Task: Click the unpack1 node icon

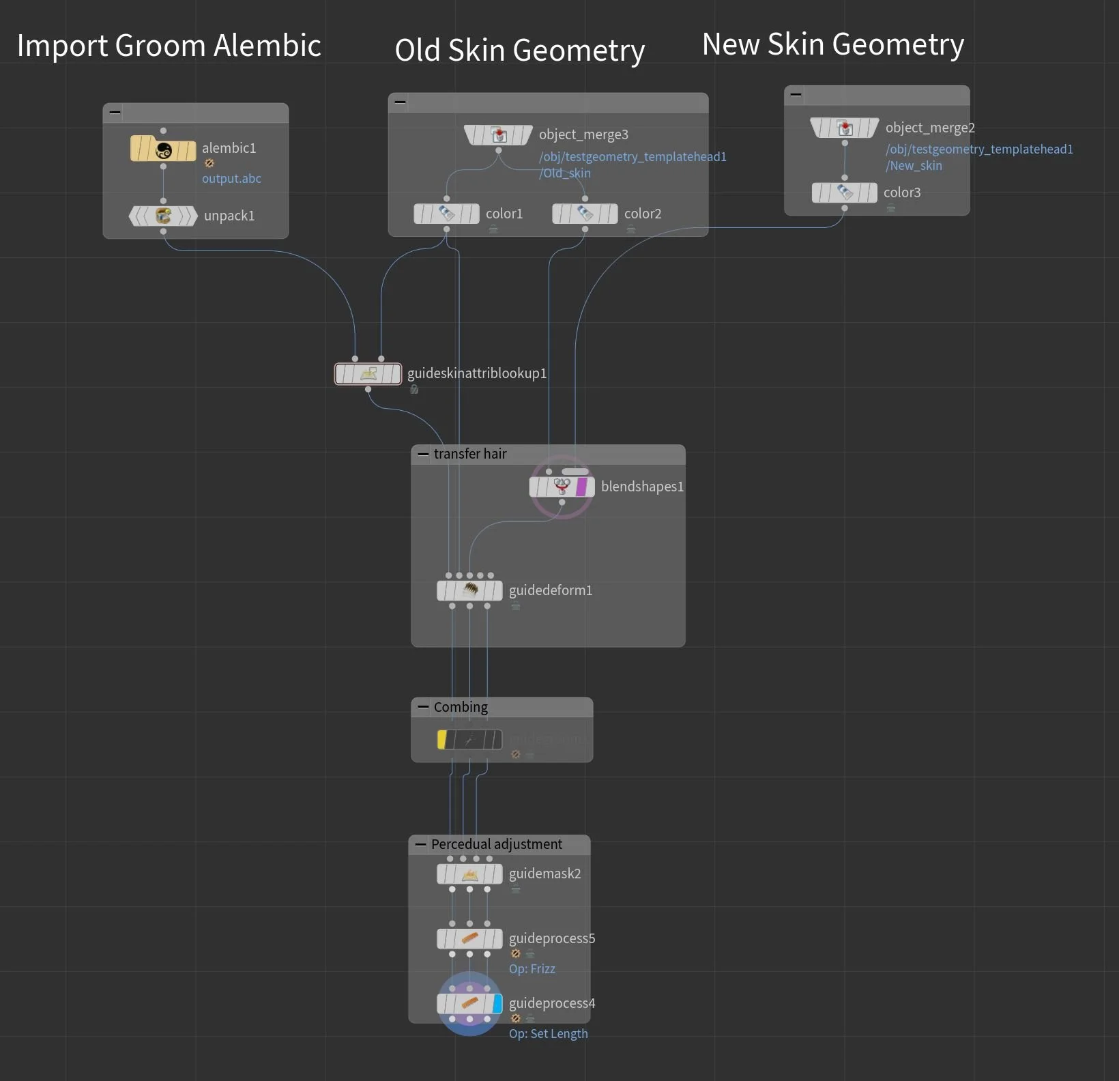Action: (162, 216)
